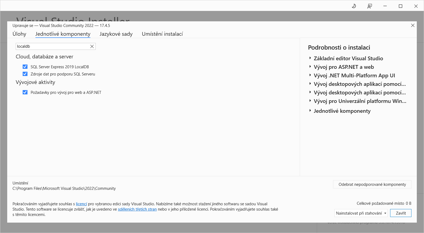This screenshot has width=424, height=233.
Task: Open the Nainstalovat při stahování dropdown arrow
Action: click(385, 213)
